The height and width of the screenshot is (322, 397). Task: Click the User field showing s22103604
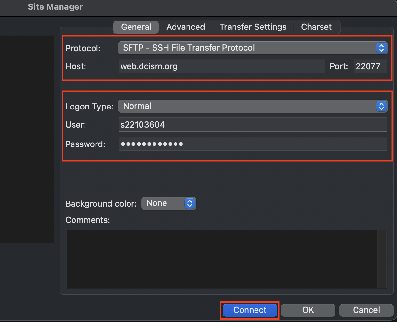(x=253, y=124)
